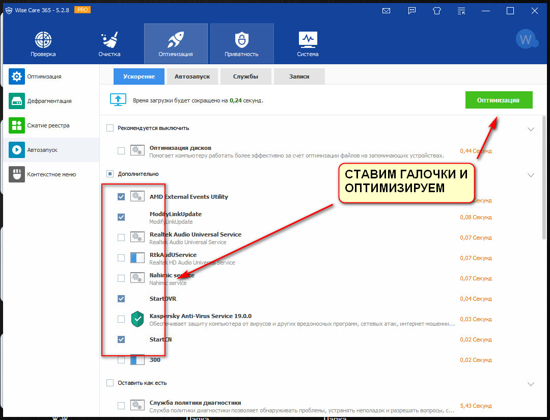Click the PRO badge in title bar
This screenshot has height=420, width=550.
coord(82,10)
